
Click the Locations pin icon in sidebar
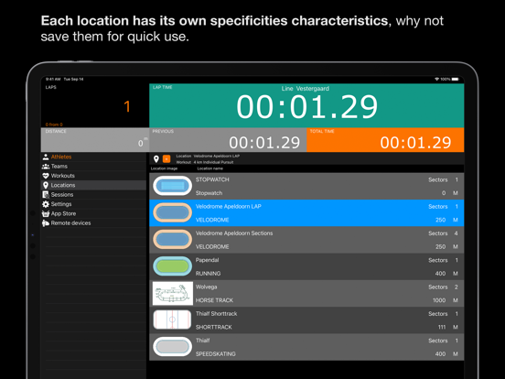click(46, 185)
